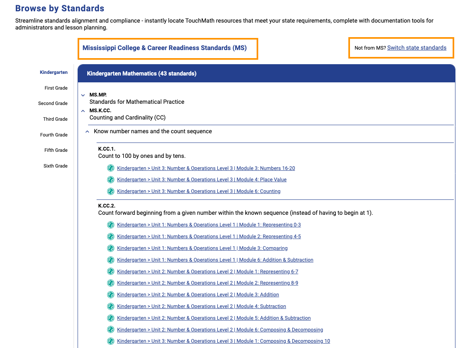Click 'Mississippi College & Career Readiness Standards (MS)' title
Screen dimensions: 470x348
click(x=164, y=48)
